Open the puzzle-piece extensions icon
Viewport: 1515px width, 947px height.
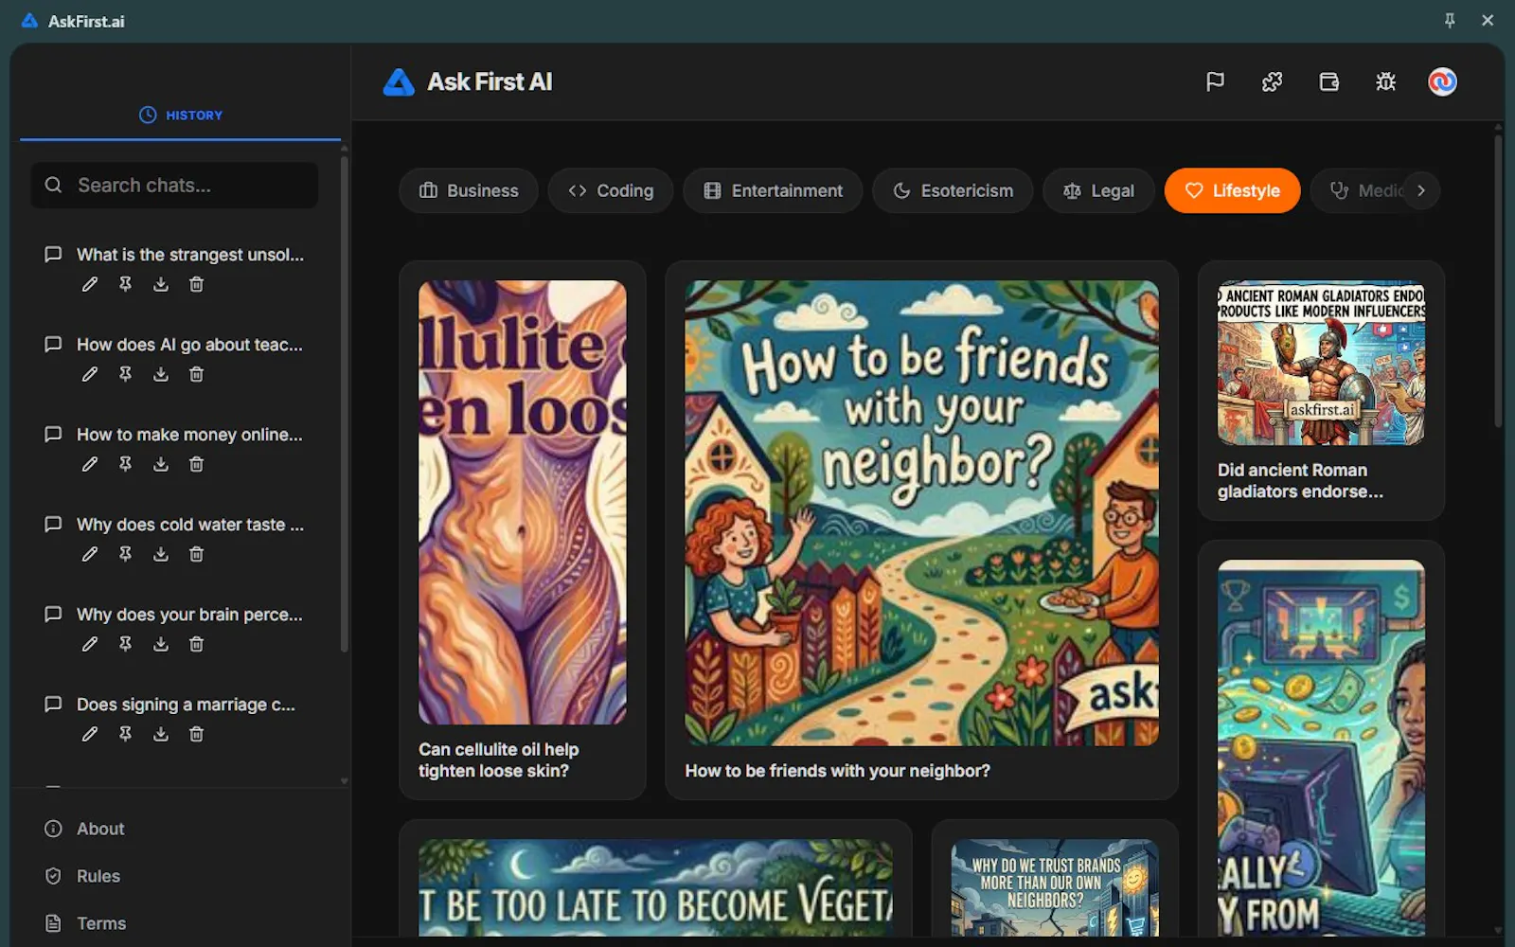click(1272, 82)
